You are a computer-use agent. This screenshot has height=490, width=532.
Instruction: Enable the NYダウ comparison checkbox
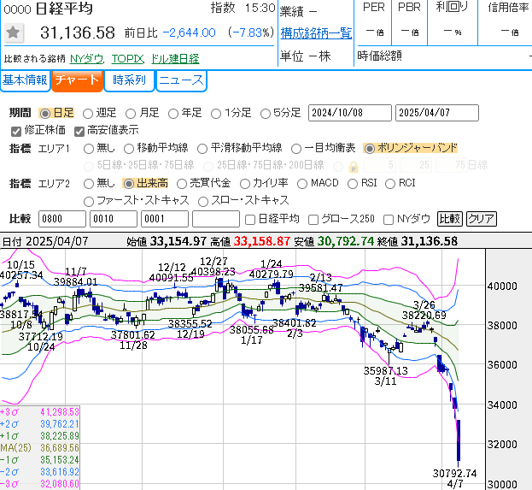[x=389, y=219]
